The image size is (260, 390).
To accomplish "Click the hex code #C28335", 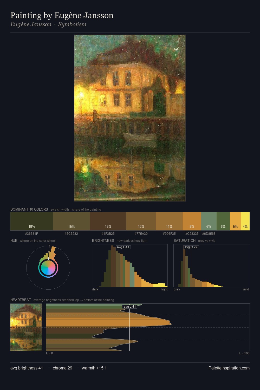I will click(192, 234).
